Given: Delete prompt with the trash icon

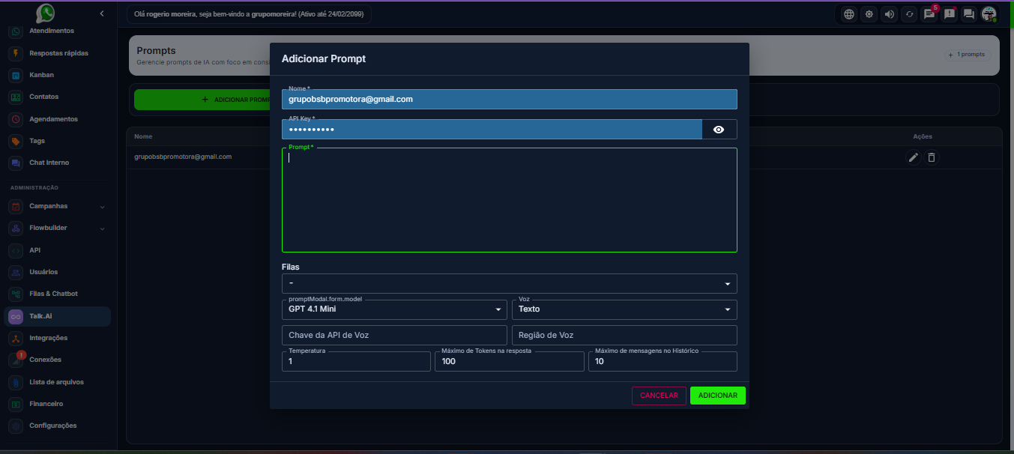Looking at the screenshot, I should (932, 157).
